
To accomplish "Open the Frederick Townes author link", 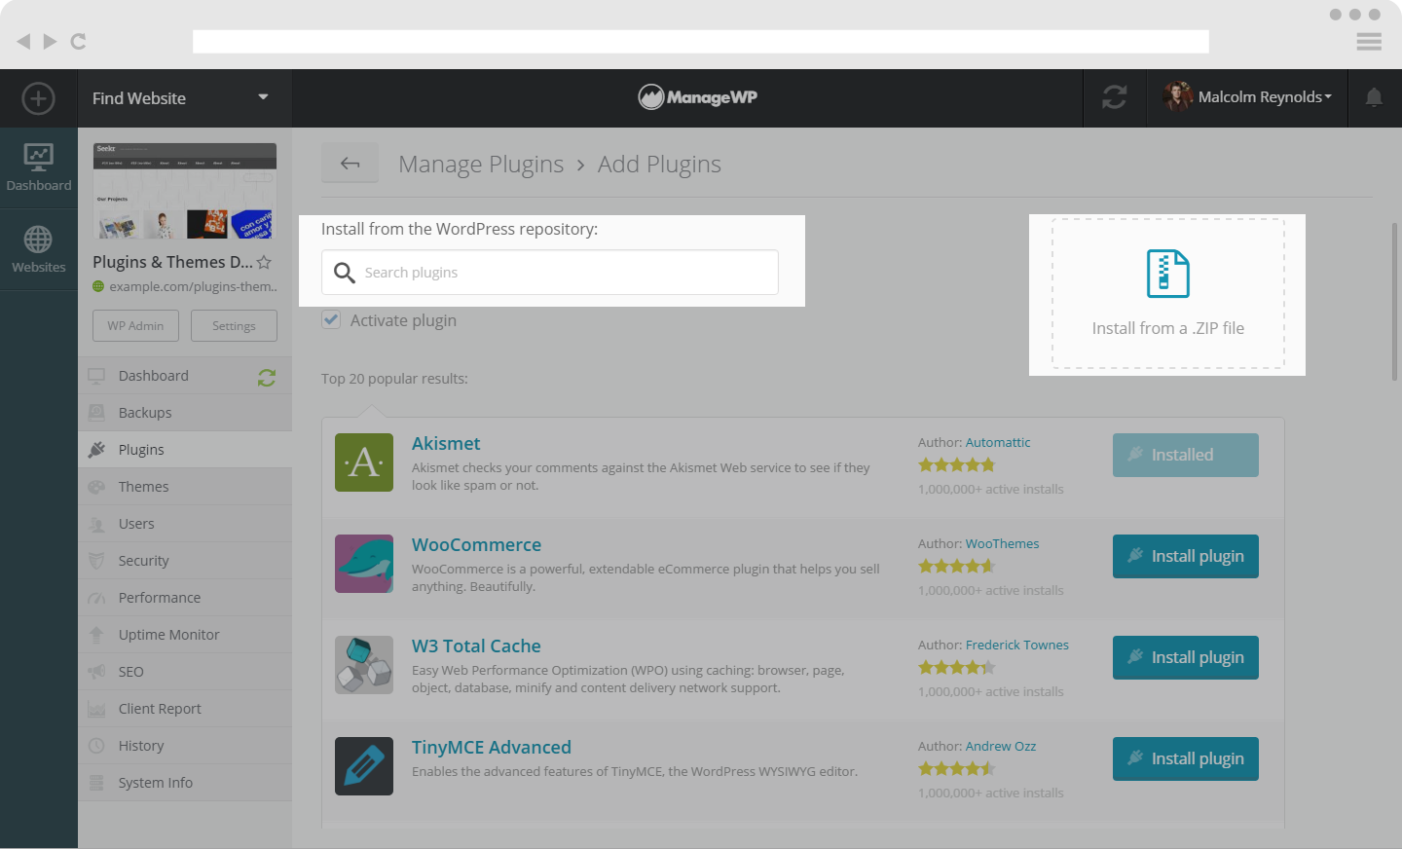I will 1017,645.
